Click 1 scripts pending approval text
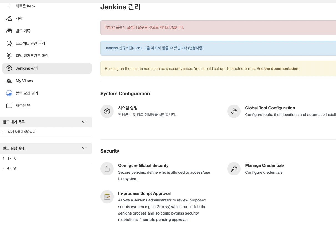The image size is (336, 237). pos(164,220)
